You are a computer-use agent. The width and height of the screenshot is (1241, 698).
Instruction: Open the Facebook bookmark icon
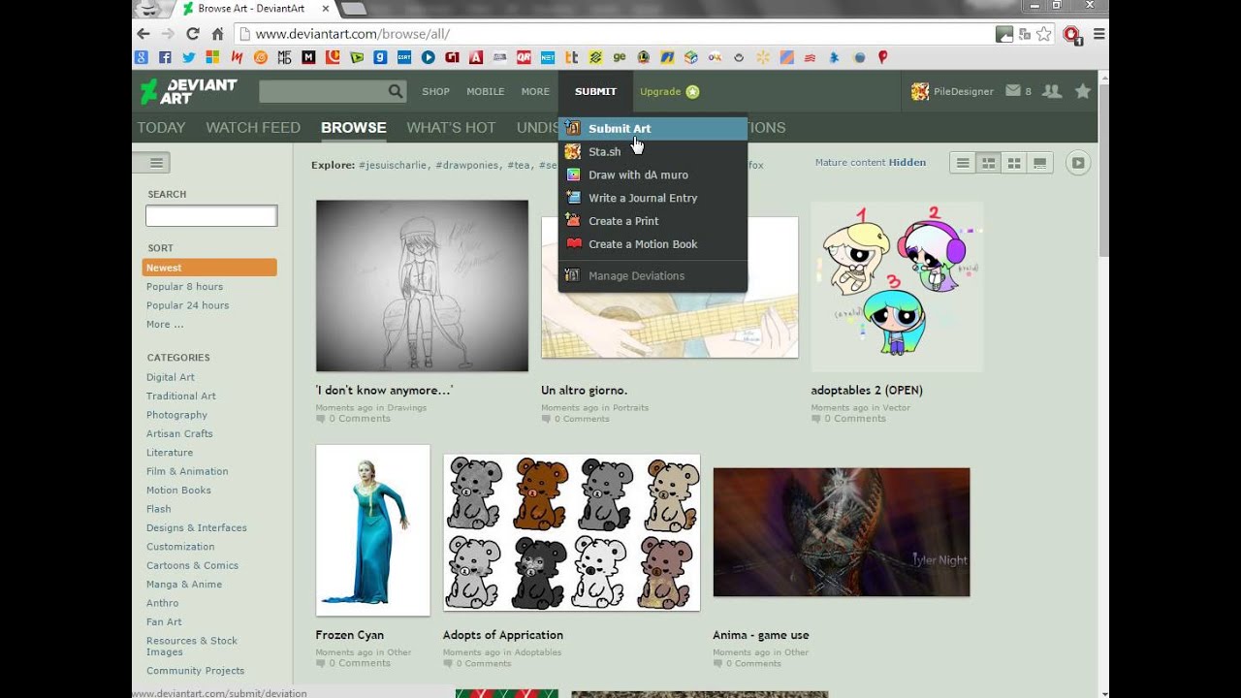165,57
